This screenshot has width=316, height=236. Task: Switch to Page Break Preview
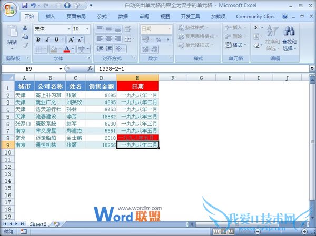pos(231,232)
